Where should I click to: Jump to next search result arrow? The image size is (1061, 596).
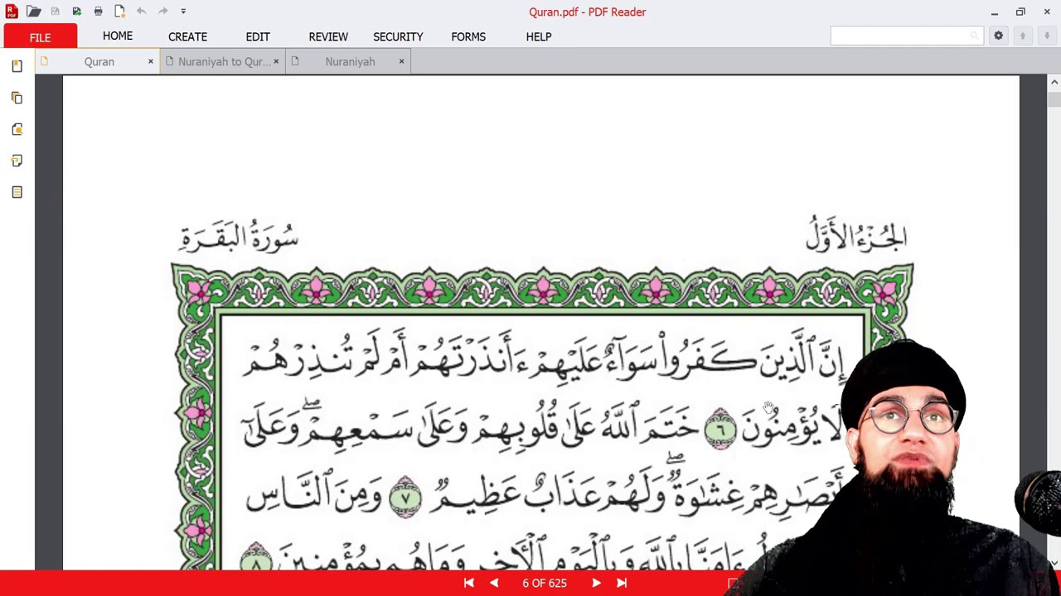(1047, 36)
